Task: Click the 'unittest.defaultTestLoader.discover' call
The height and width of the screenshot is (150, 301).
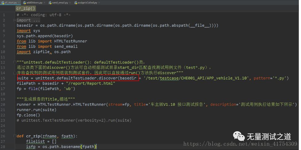Action: [76, 78]
